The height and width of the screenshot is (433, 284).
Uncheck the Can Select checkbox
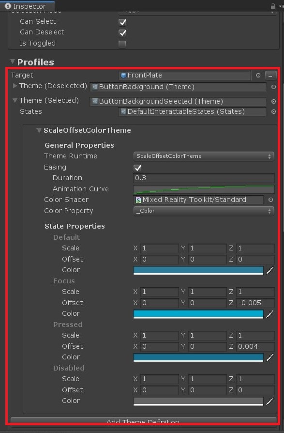tap(122, 22)
